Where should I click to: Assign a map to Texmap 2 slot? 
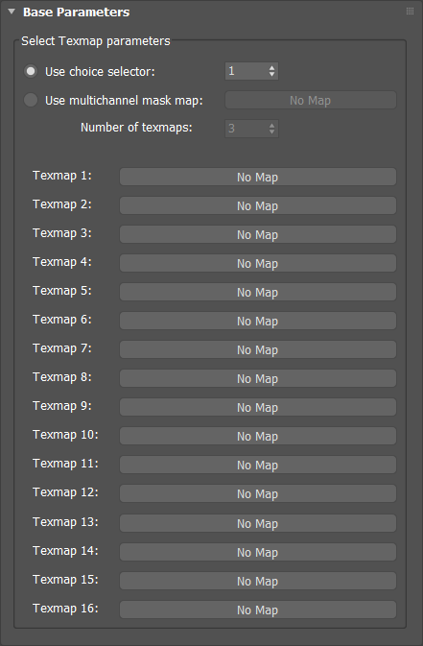(x=258, y=205)
